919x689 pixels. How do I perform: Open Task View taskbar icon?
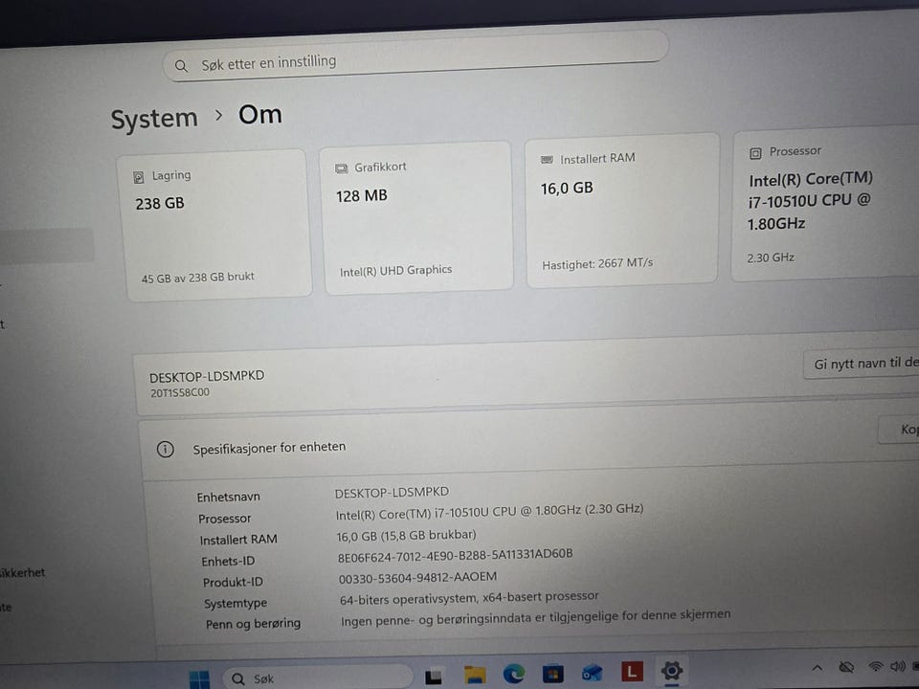[434, 677]
